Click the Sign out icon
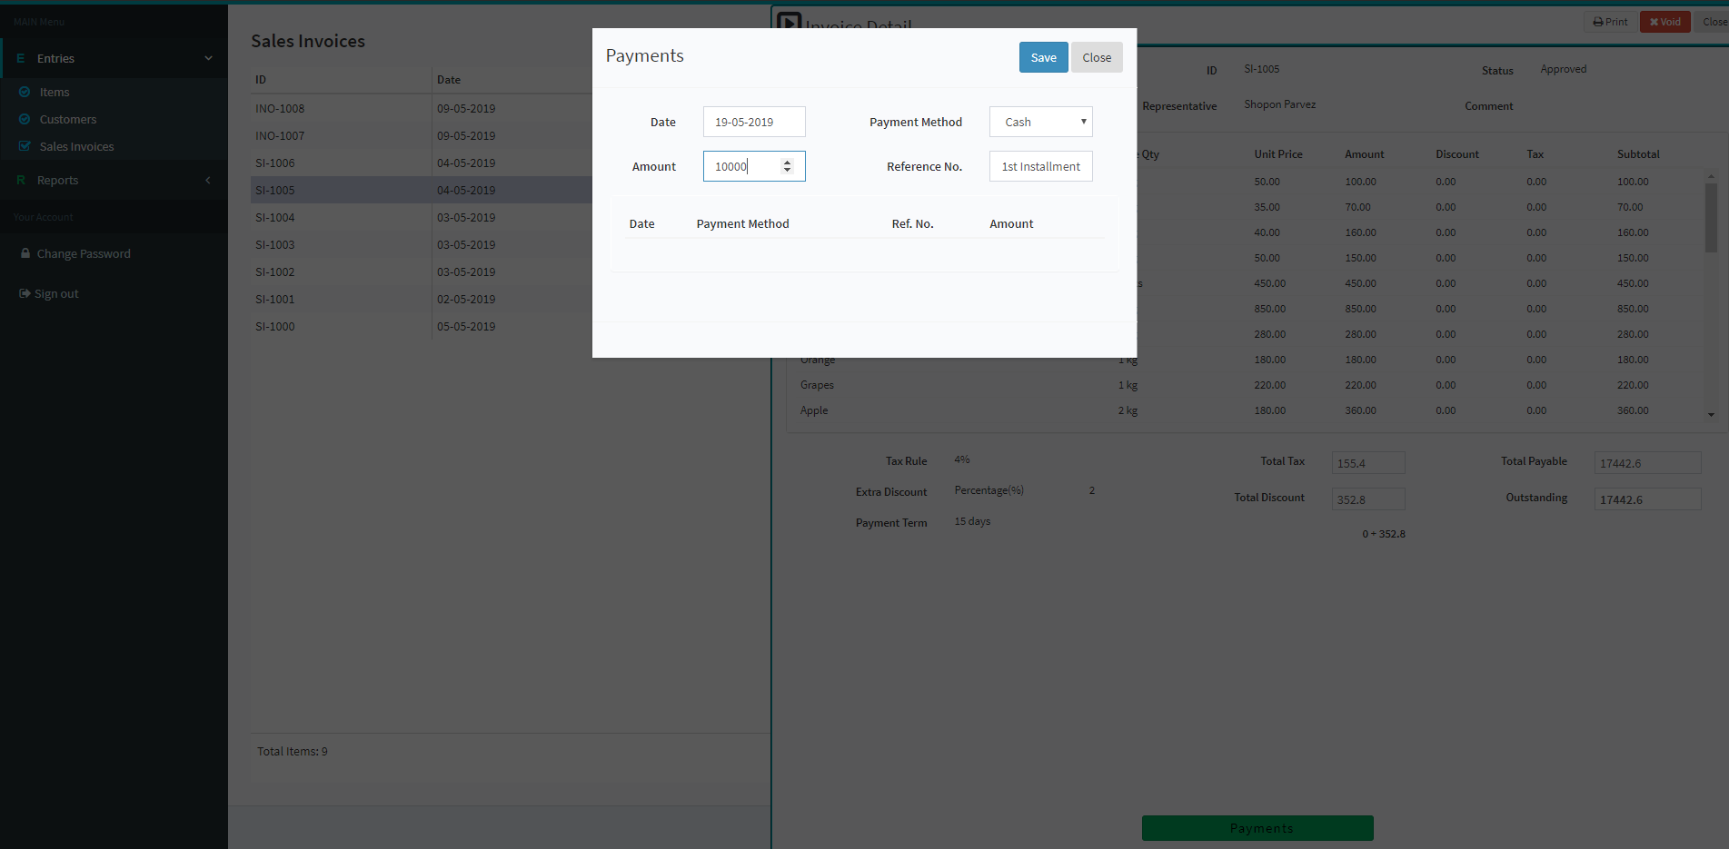This screenshot has width=1729, height=849. tap(23, 292)
